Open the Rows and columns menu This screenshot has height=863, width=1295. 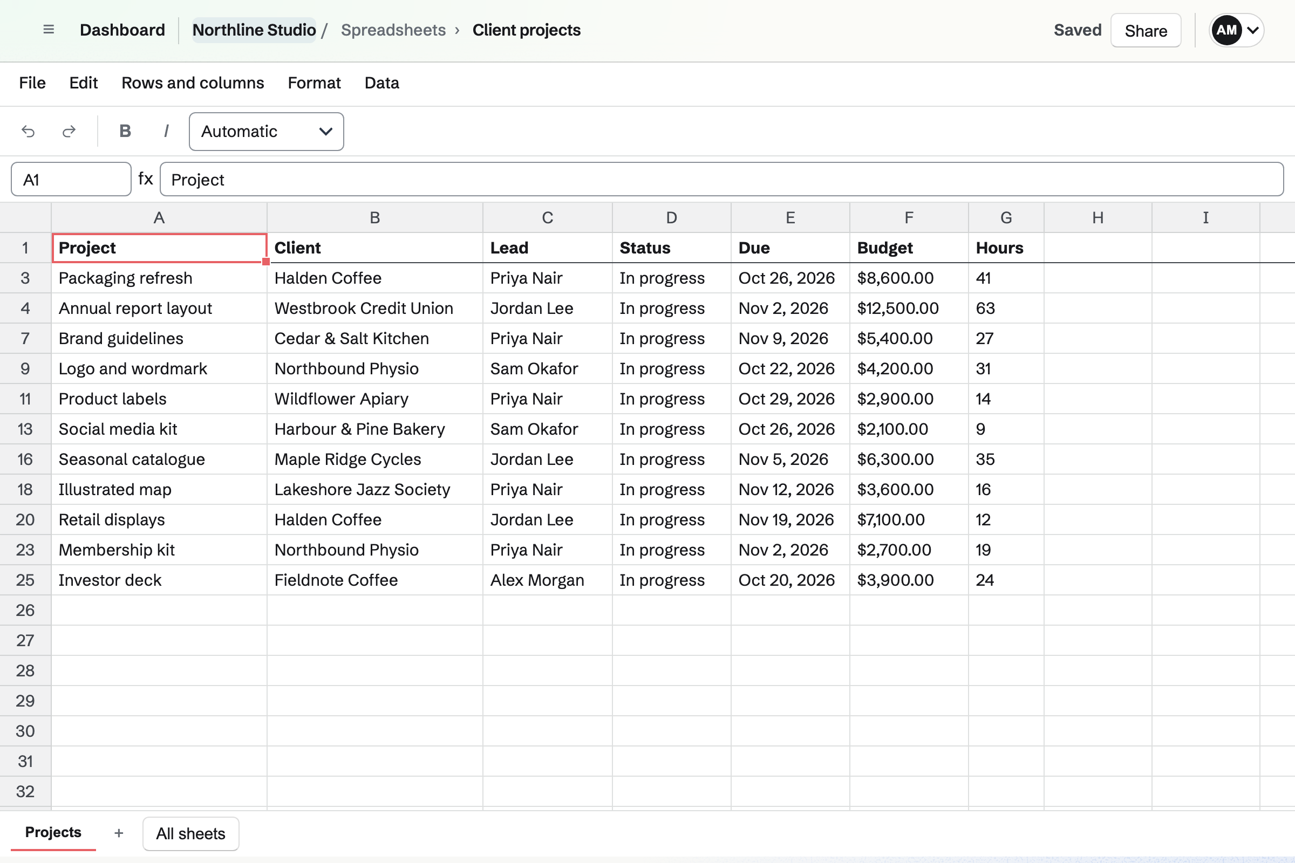pos(193,83)
